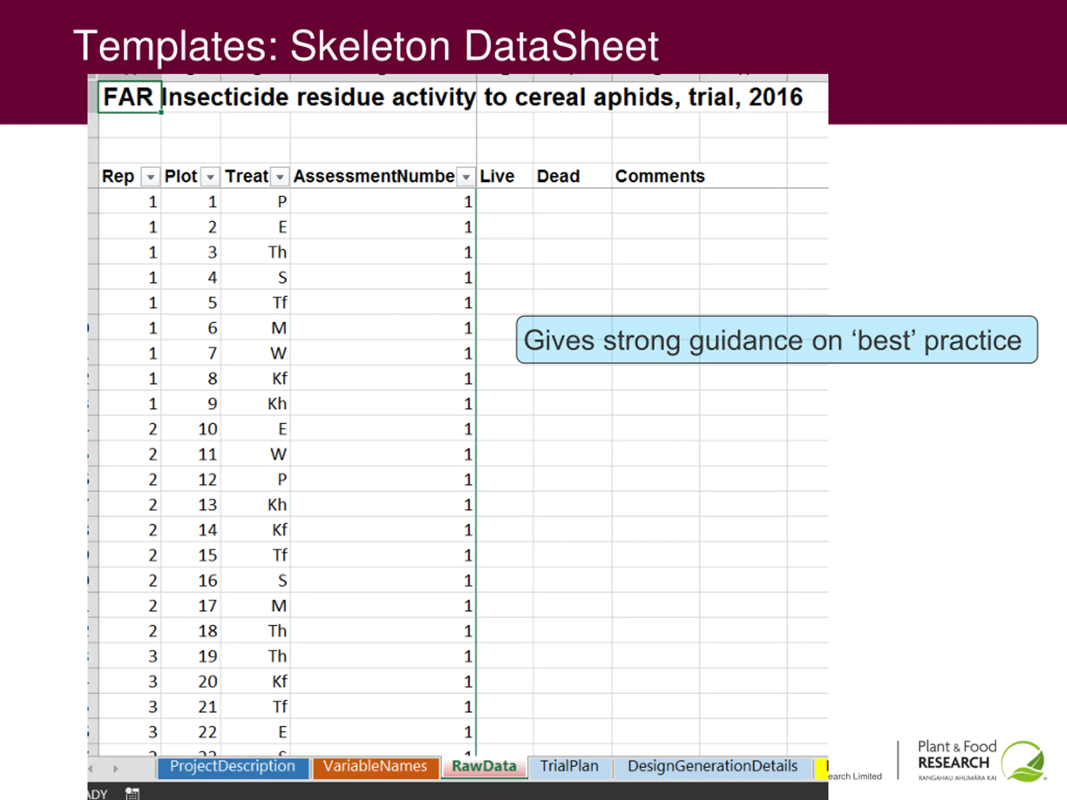The width and height of the screenshot is (1067, 800).
Task: Switch to the VariableNames sheet tab
Action: coord(375,767)
